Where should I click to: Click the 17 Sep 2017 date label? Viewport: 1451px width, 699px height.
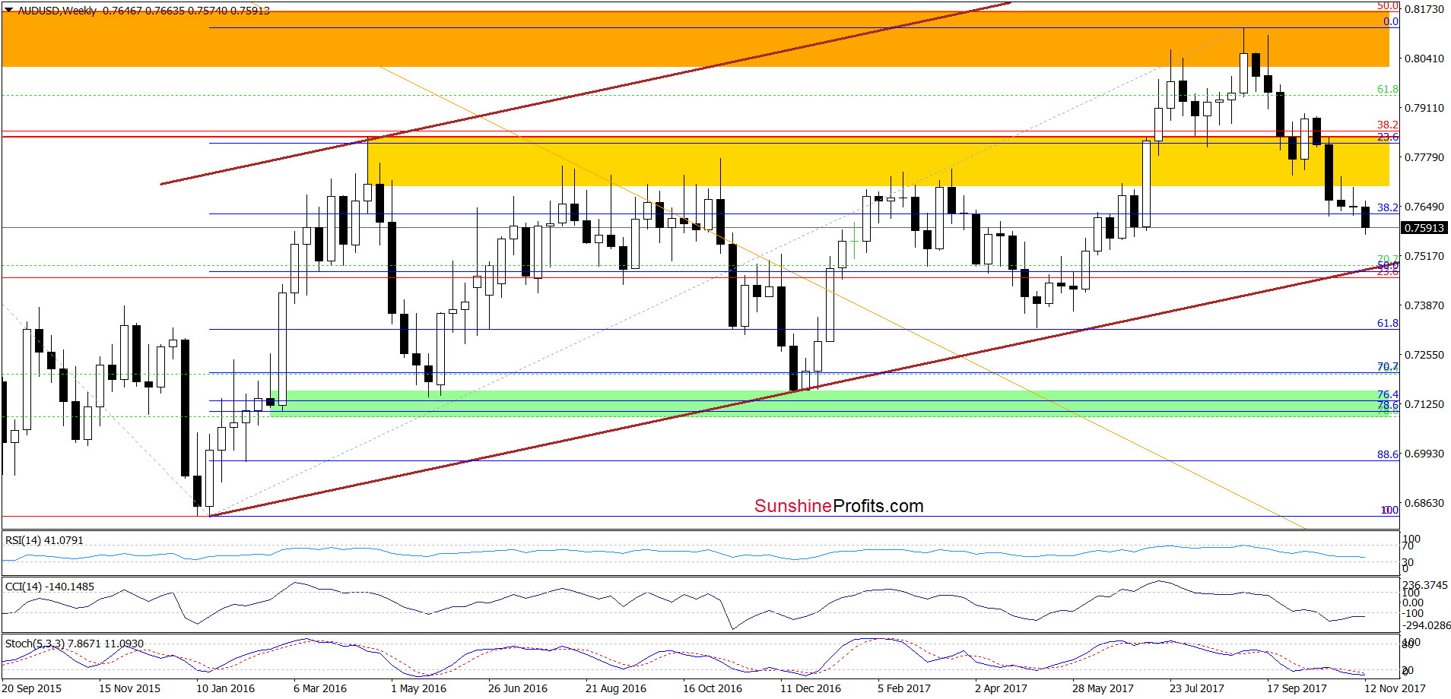tap(1297, 688)
